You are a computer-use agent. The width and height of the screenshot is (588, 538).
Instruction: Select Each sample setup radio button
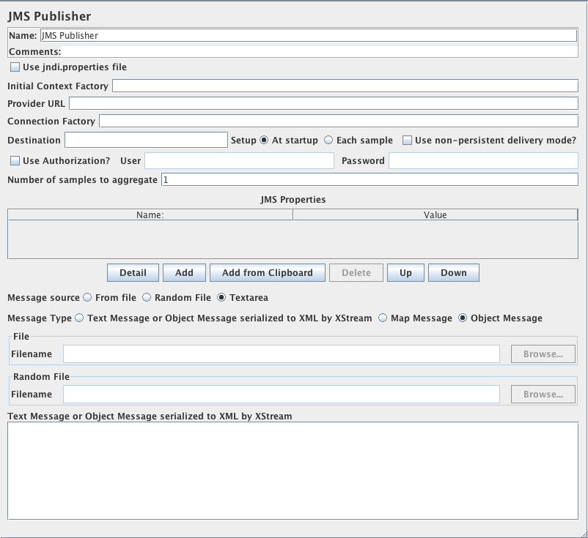coord(328,141)
